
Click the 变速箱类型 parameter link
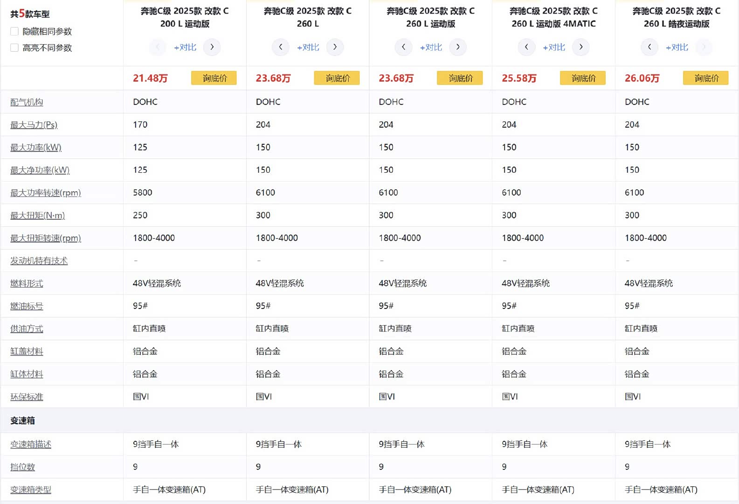click(x=31, y=490)
